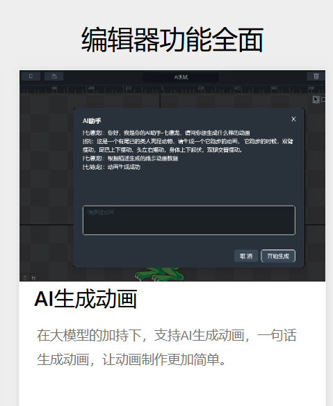Click the AI测试 project title field
Screen dimensions: 333x406
(x=181, y=77)
